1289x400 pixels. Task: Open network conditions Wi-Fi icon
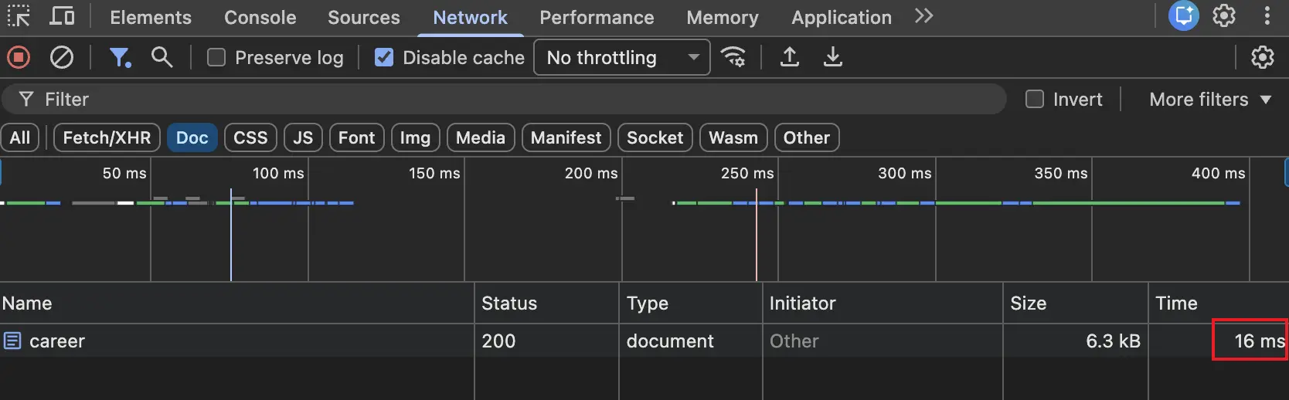click(733, 57)
